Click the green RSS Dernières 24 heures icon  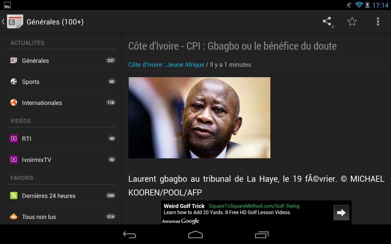(x=14, y=196)
